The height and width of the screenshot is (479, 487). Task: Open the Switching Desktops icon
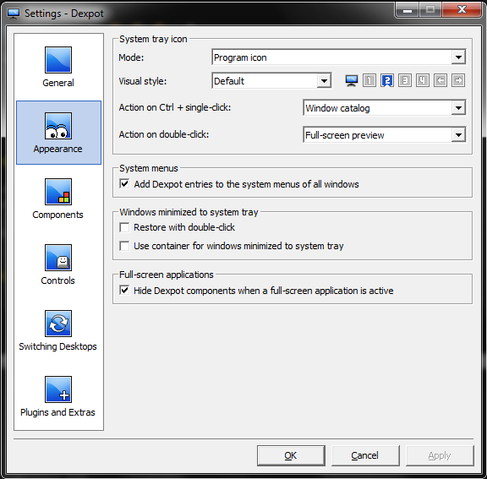(58, 324)
